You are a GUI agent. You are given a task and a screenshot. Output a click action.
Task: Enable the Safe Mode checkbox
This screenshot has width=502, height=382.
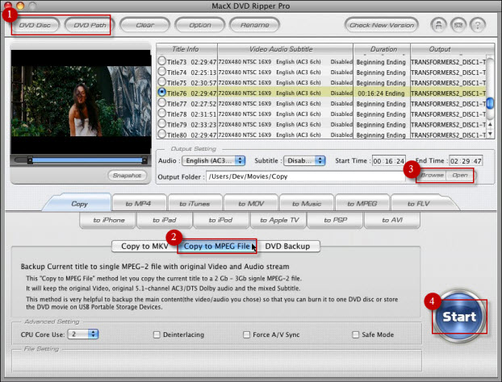(x=355, y=334)
